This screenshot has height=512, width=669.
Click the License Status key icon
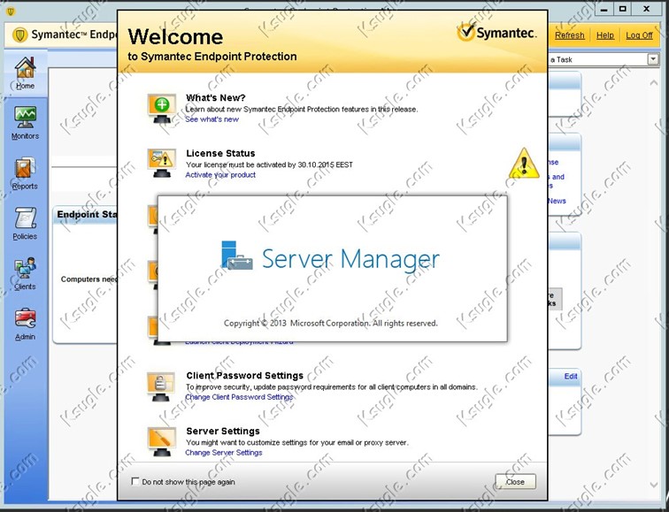162,164
